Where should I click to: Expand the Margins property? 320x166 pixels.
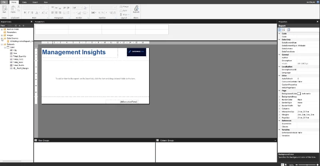[x=279, y=115]
